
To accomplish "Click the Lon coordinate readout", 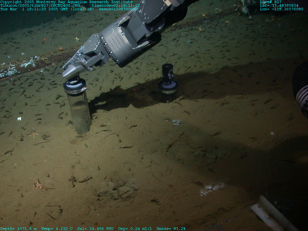I will (x=281, y=9).
